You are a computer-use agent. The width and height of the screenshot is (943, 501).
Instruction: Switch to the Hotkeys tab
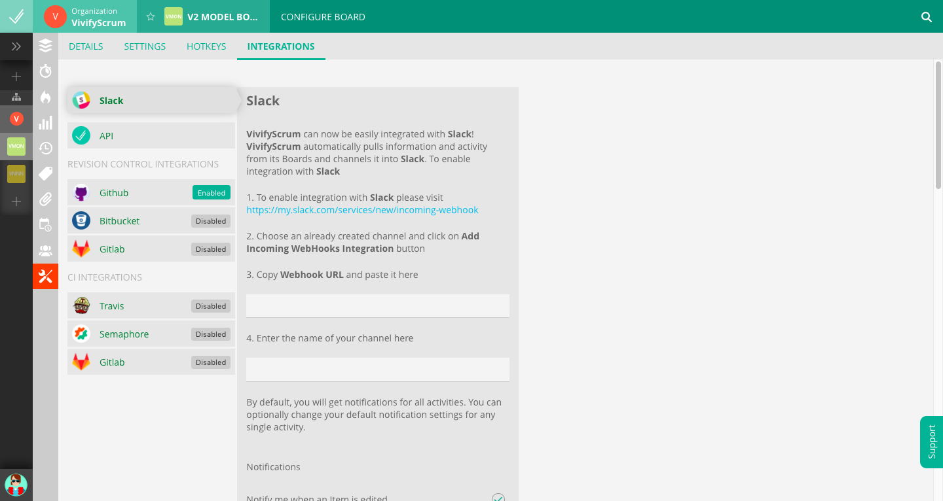206,46
